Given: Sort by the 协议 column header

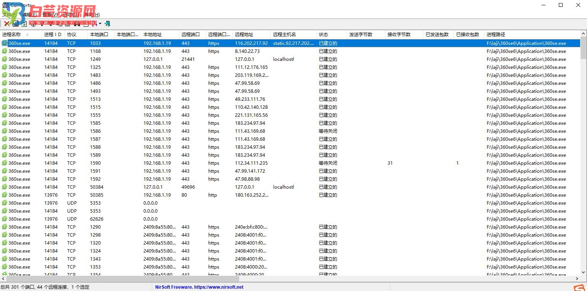Looking at the screenshot, I should tap(76, 34).
